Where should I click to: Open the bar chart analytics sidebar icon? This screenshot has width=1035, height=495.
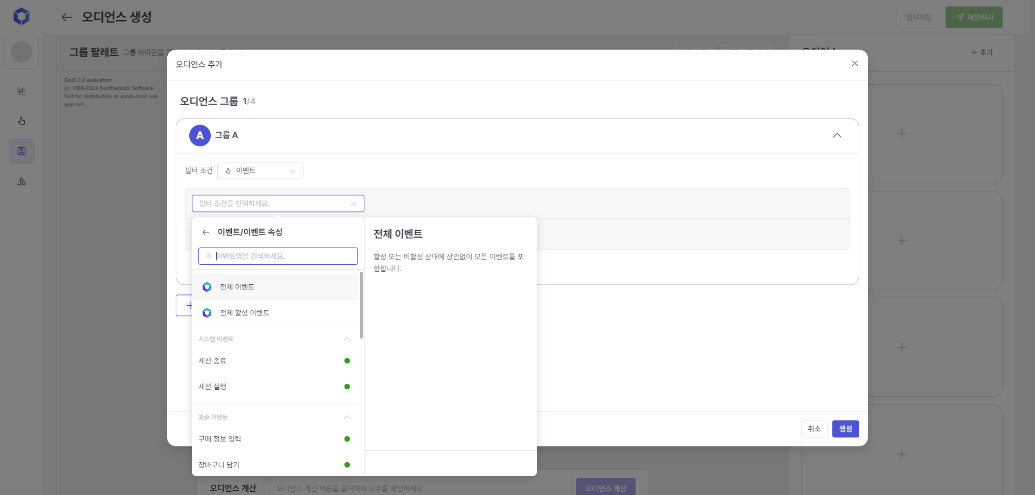click(22, 91)
